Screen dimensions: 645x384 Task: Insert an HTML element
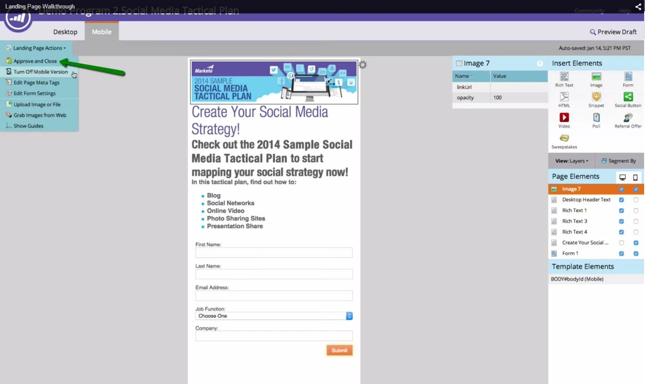point(564,100)
